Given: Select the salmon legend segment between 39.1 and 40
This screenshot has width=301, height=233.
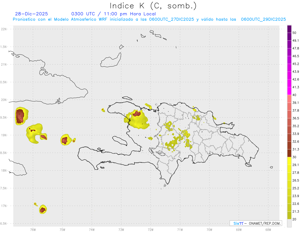Looking at the screenshot, I should tap(289, 99).
